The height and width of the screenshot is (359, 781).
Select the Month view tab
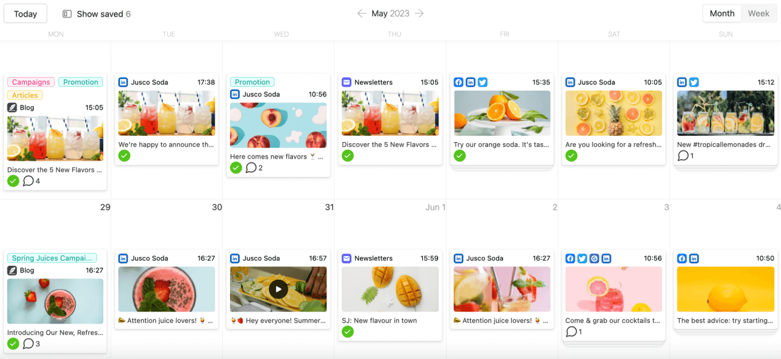(722, 13)
